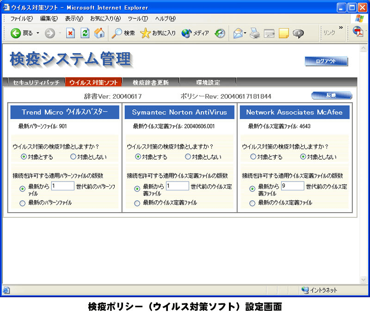Click the Stop loading icon
This screenshot has width=370, height=315.
pos(70,33)
